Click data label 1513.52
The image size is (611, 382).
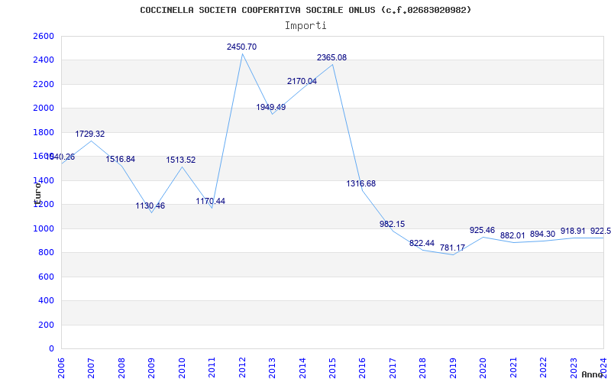click(x=181, y=160)
